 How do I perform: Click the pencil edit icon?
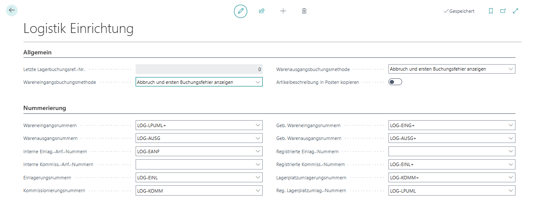[240, 11]
